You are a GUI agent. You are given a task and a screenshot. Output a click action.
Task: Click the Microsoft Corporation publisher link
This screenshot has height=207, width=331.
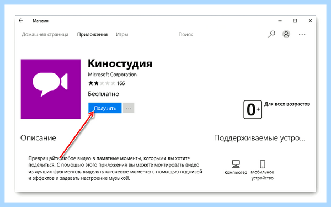coord(113,75)
